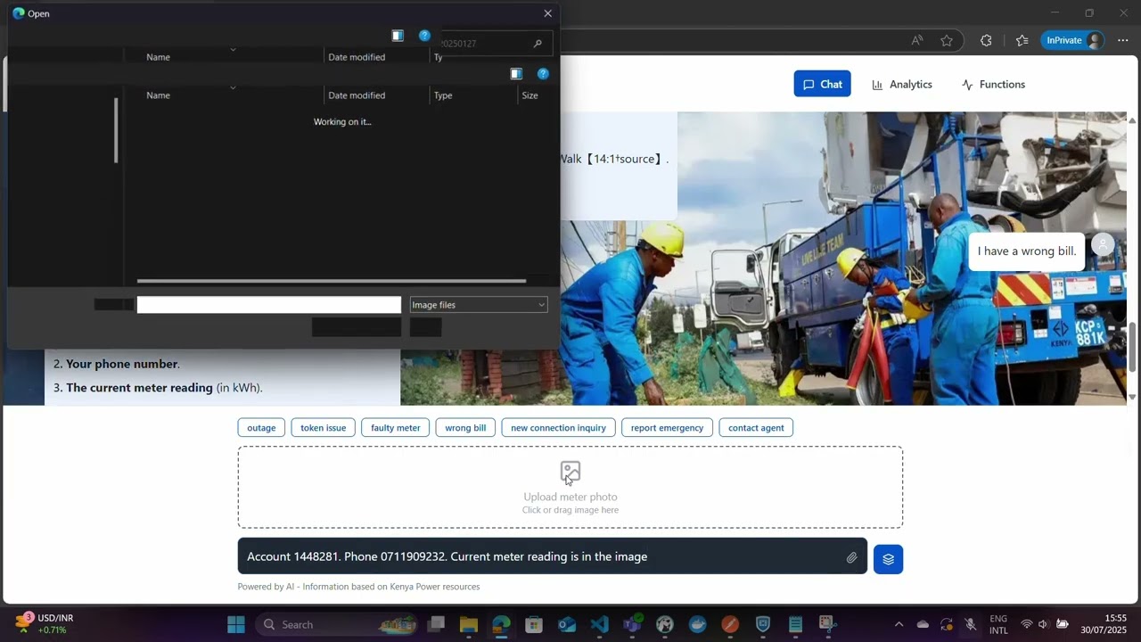Click the horizontal scrollbar in file list
Viewport: 1141px width, 642px height.
pyautogui.click(x=331, y=281)
